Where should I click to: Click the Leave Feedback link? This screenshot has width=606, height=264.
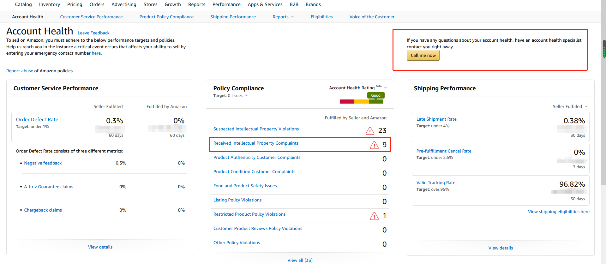pyautogui.click(x=93, y=33)
